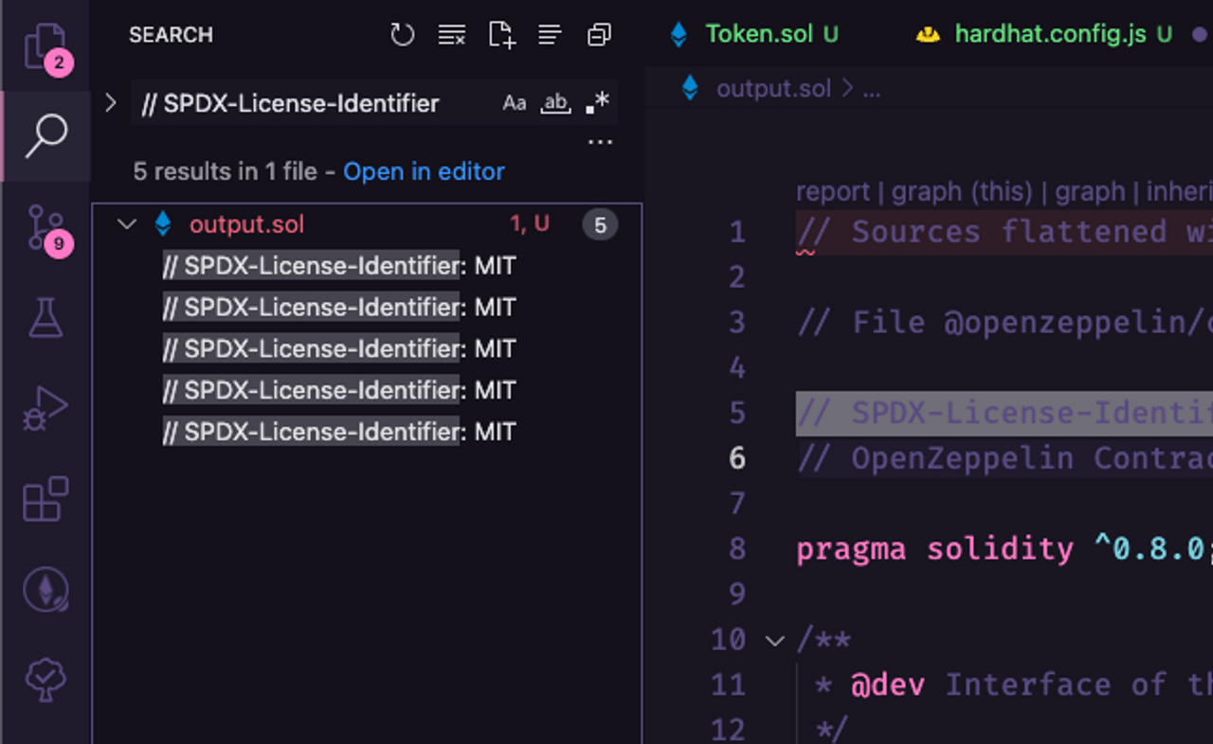Collapse the output.sol results group
This screenshot has width=1213, height=744.
127,224
